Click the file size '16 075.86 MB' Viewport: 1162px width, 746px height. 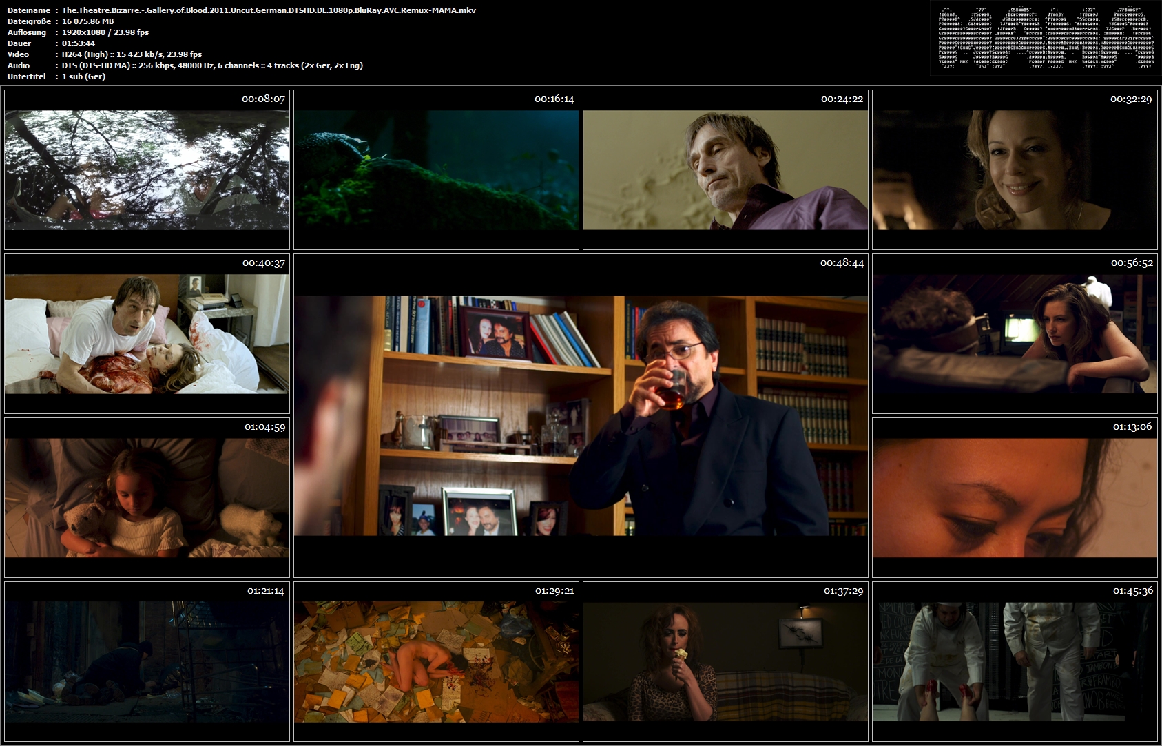tap(87, 21)
